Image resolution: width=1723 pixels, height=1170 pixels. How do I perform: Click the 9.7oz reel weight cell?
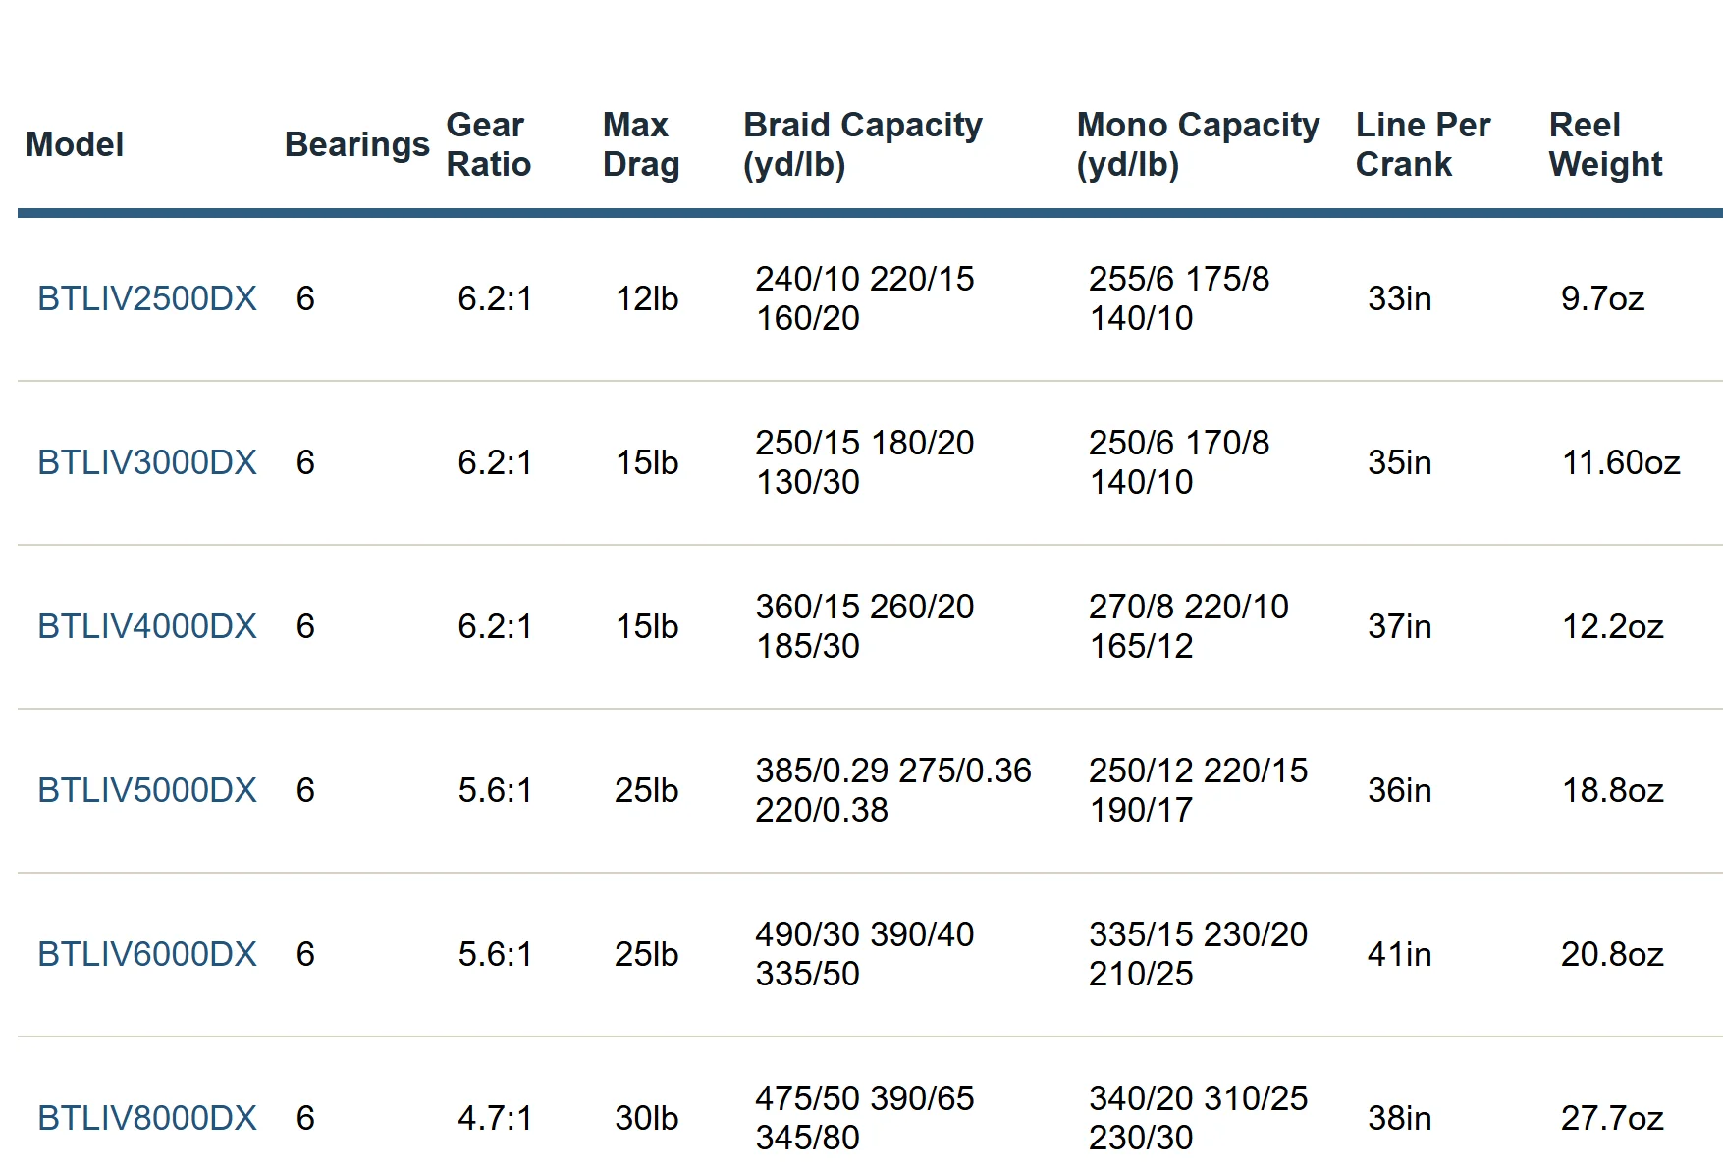(1602, 298)
